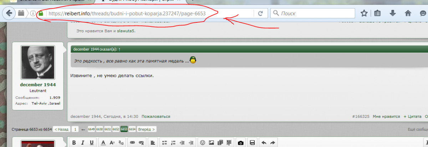Undo the last edit in the editor
This screenshot has width=428, height=147.
click(264, 143)
